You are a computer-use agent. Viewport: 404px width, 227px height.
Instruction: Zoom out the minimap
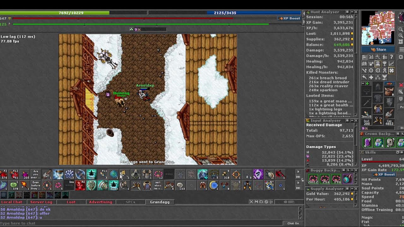pos(401,29)
